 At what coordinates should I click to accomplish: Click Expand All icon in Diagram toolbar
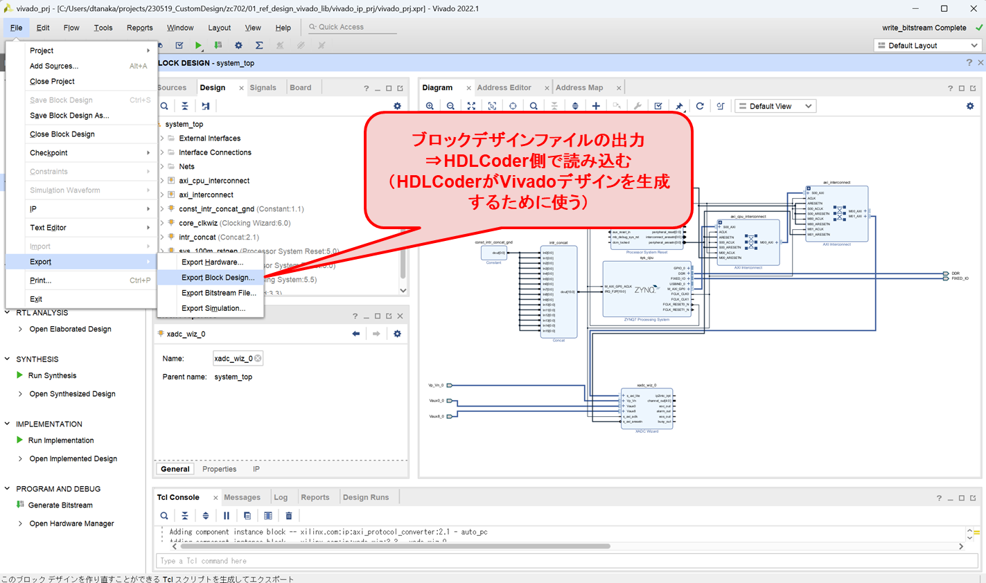point(575,106)
